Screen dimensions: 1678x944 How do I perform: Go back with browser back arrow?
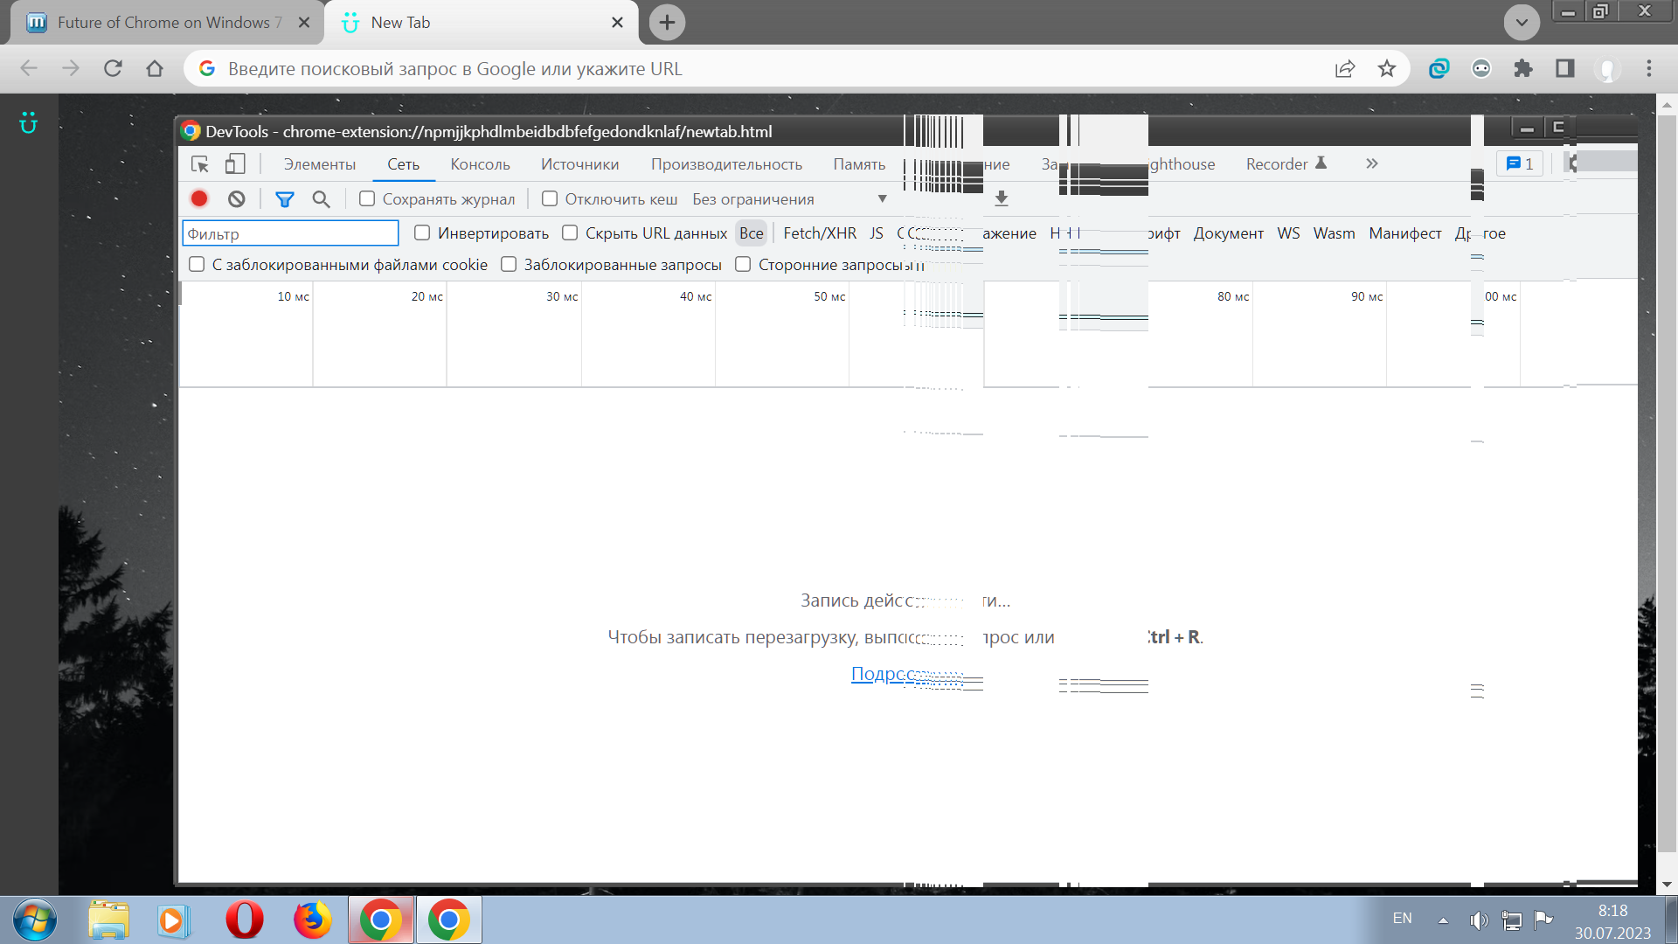point(29,68)
